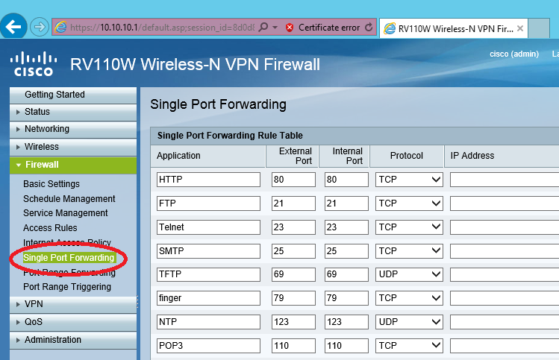Click IP Address field for POP3 row
Screen dimensions: 559x360
[505, 345]
